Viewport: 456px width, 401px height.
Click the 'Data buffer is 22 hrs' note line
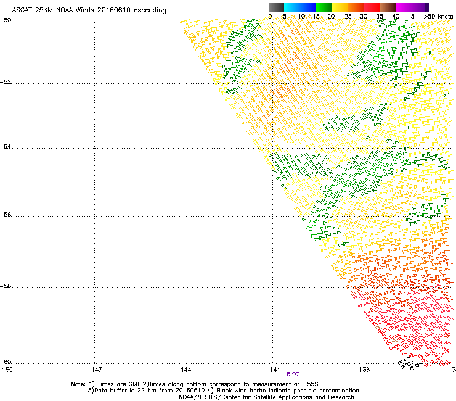tap(223, 391)
